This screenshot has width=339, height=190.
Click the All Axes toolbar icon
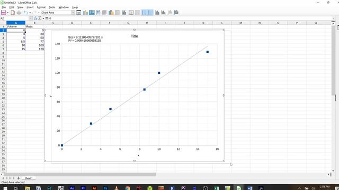click(176, 13)
